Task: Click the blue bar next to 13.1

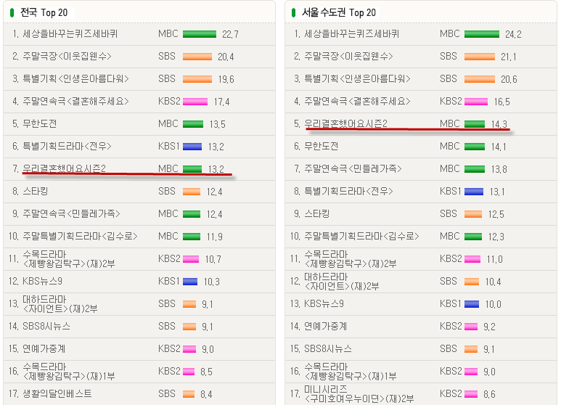Action: click(474, 192)
